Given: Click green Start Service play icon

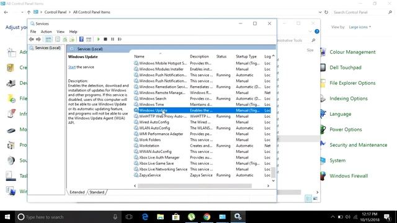Looking at the screenshot, I should [98, 39].
